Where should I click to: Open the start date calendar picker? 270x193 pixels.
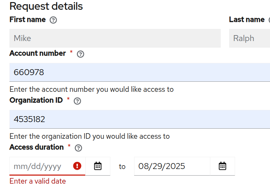tap(98, 166)
